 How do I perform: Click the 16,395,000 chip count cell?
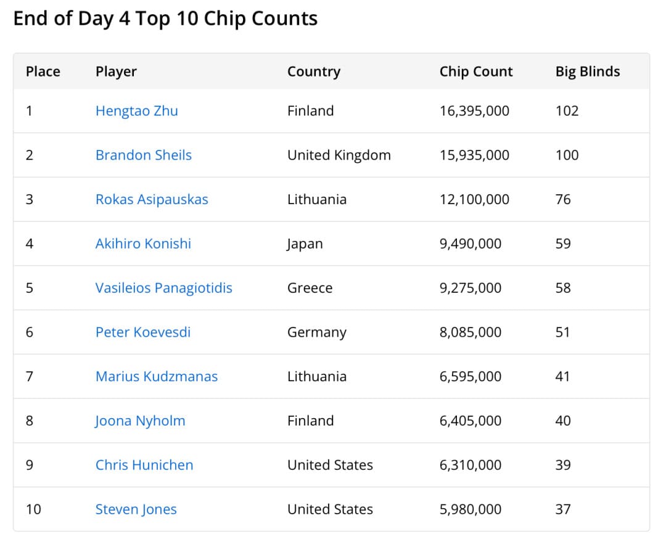474,111
